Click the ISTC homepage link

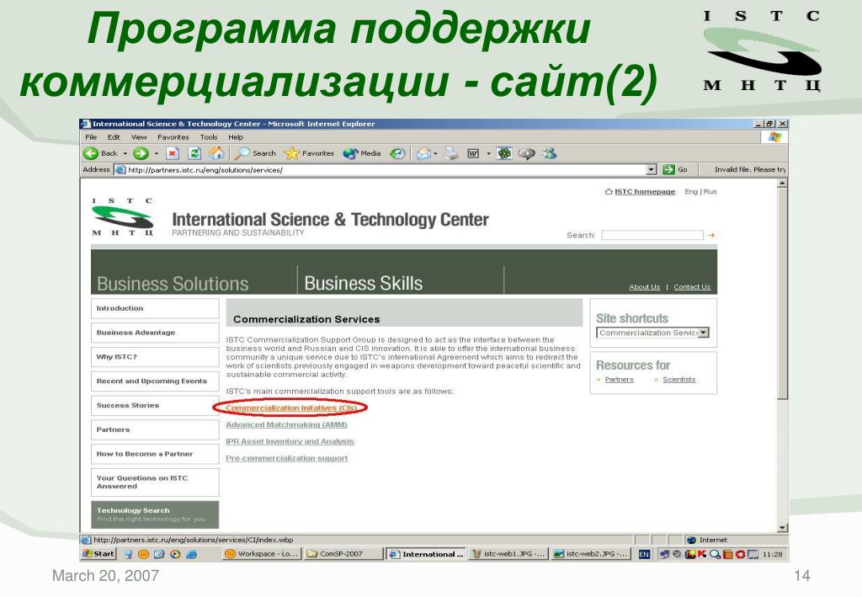pyautogui.click(x=644, y=191)
